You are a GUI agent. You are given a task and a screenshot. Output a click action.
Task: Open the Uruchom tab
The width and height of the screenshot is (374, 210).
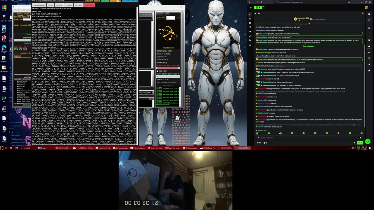79,5
